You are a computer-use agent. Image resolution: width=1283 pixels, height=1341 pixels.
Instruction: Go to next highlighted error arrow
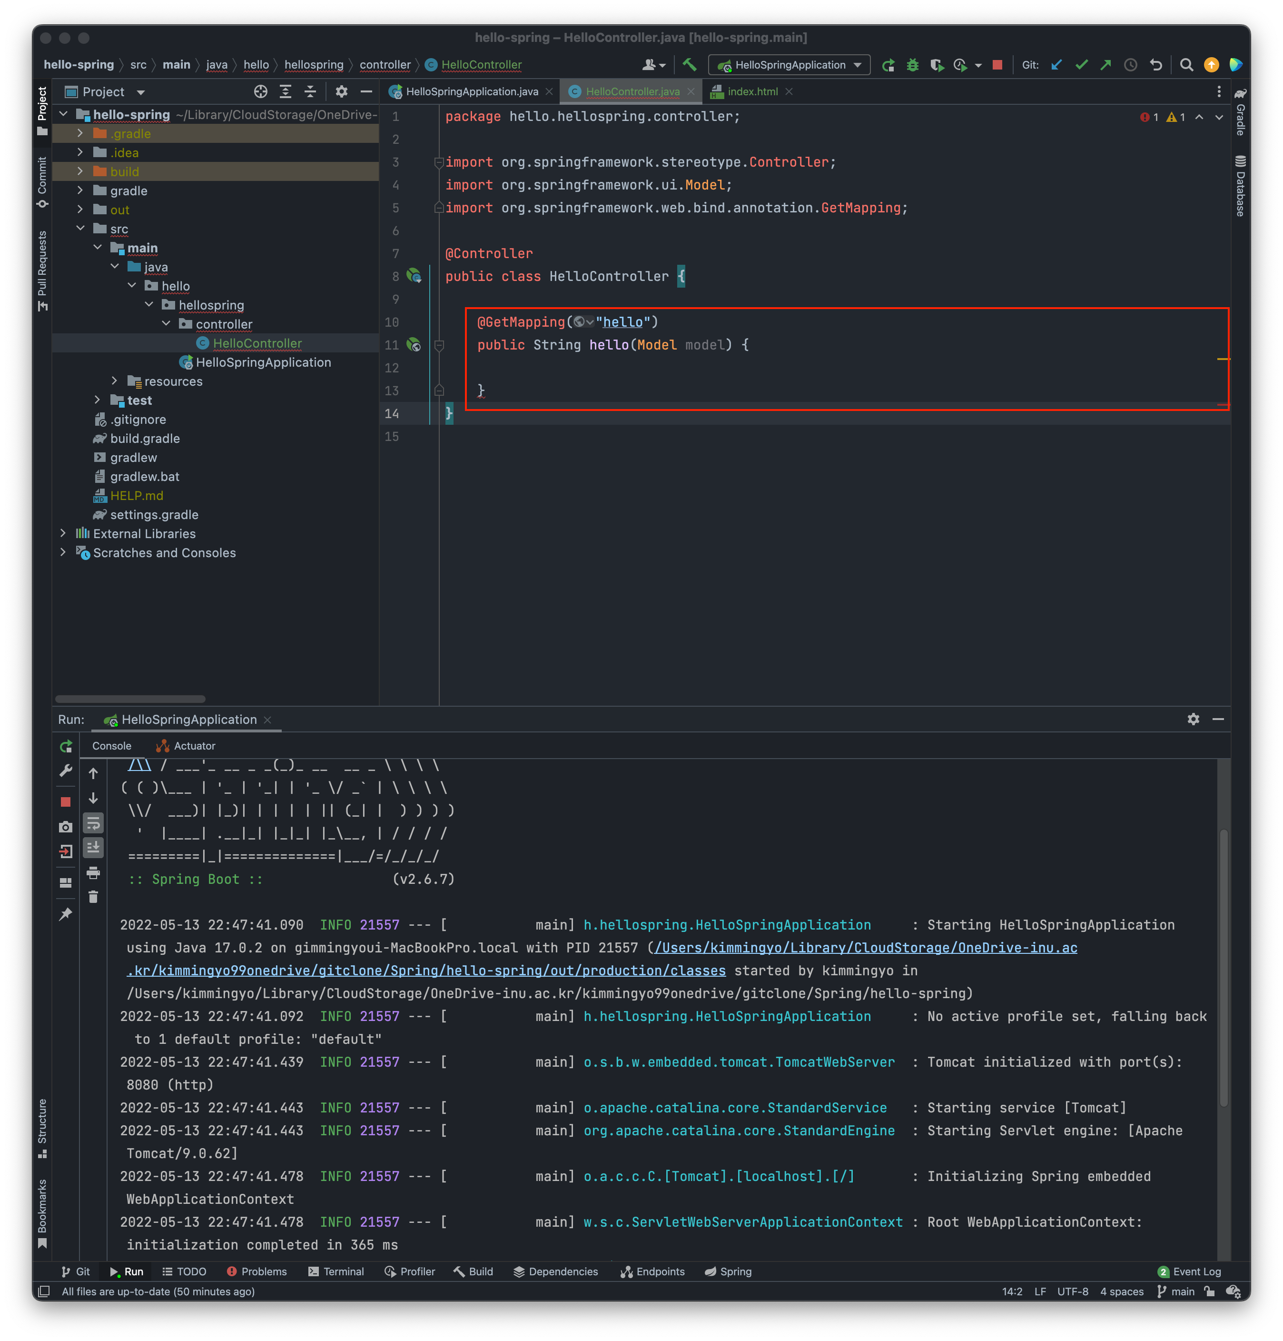pos(1219,118)
